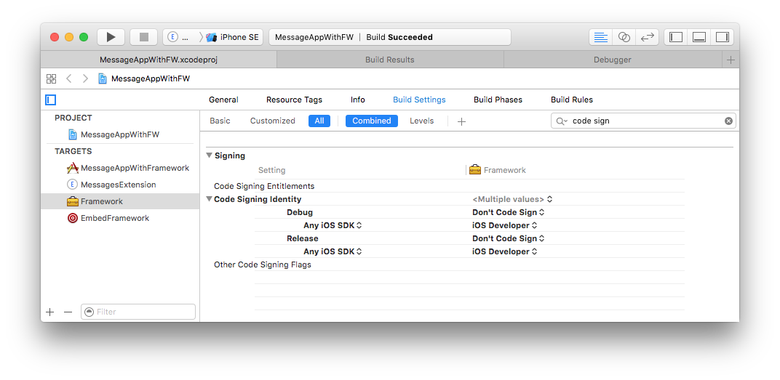Open the Multiple values popup
Image resolution: width=780 pixels, height=380 pixels.
(512, 199)
